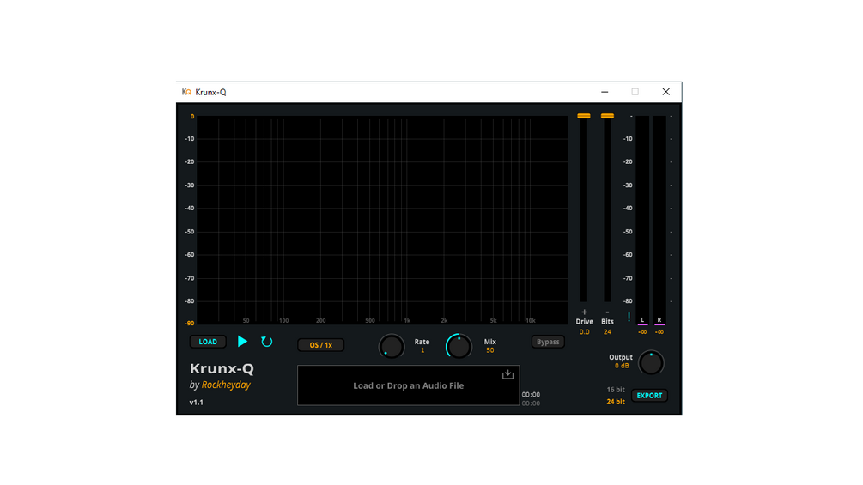Click the plus sign above Drive

[x=584, y=312]
